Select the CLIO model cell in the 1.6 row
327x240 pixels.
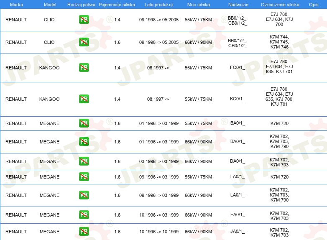49,42
